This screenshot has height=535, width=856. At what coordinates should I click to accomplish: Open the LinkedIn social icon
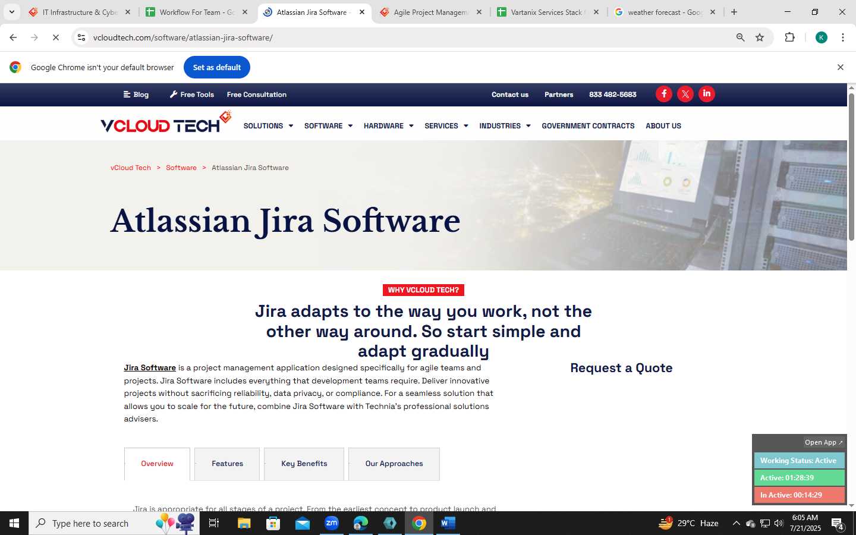[x=707, y=94]
